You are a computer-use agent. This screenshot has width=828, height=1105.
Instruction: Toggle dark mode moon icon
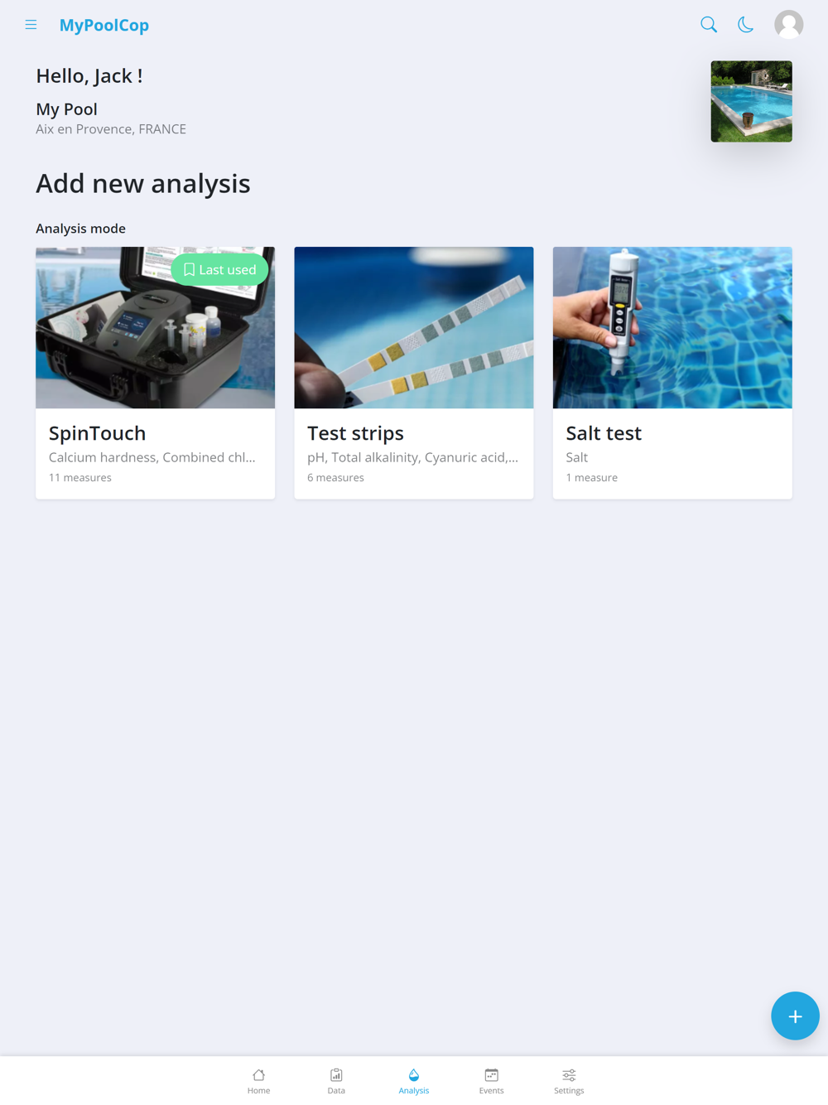pyautogui.click(x=746, y=25)
